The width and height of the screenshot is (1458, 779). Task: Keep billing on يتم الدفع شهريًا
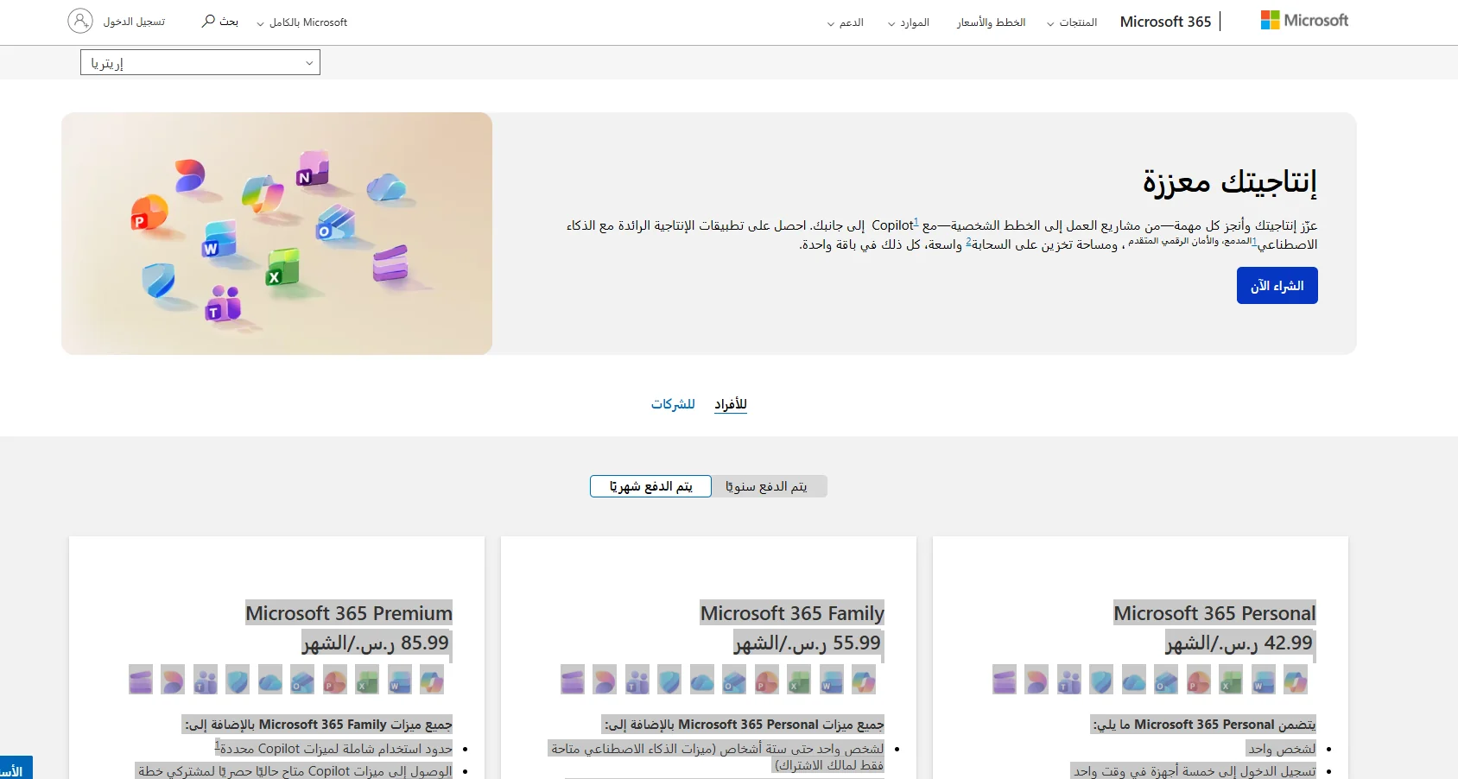650,486
